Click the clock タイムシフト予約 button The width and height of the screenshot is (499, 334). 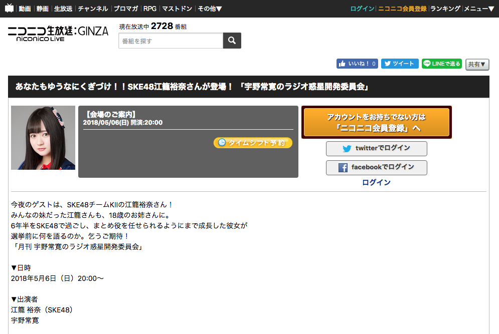[253, 143]
